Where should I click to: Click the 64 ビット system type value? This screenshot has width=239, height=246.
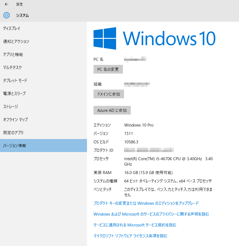[x=168, y=181]
